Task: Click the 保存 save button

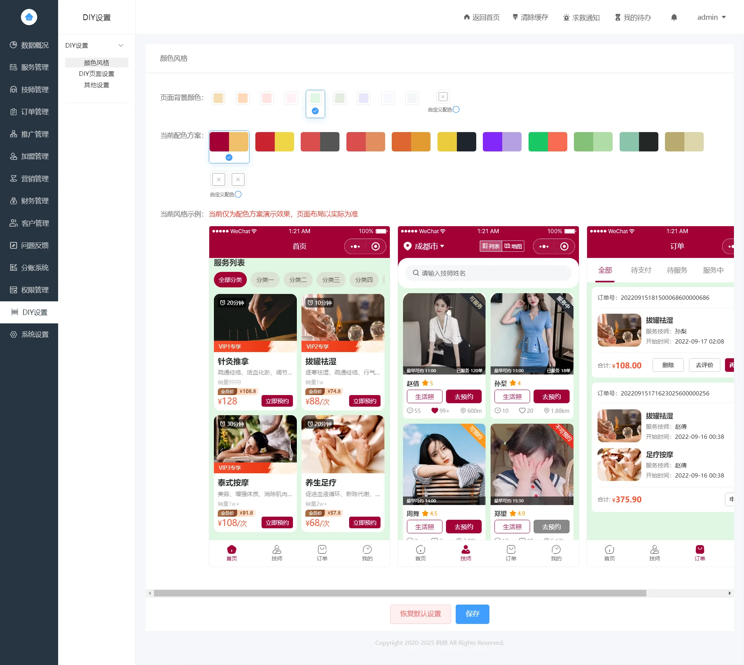Action: pos(472,614)
